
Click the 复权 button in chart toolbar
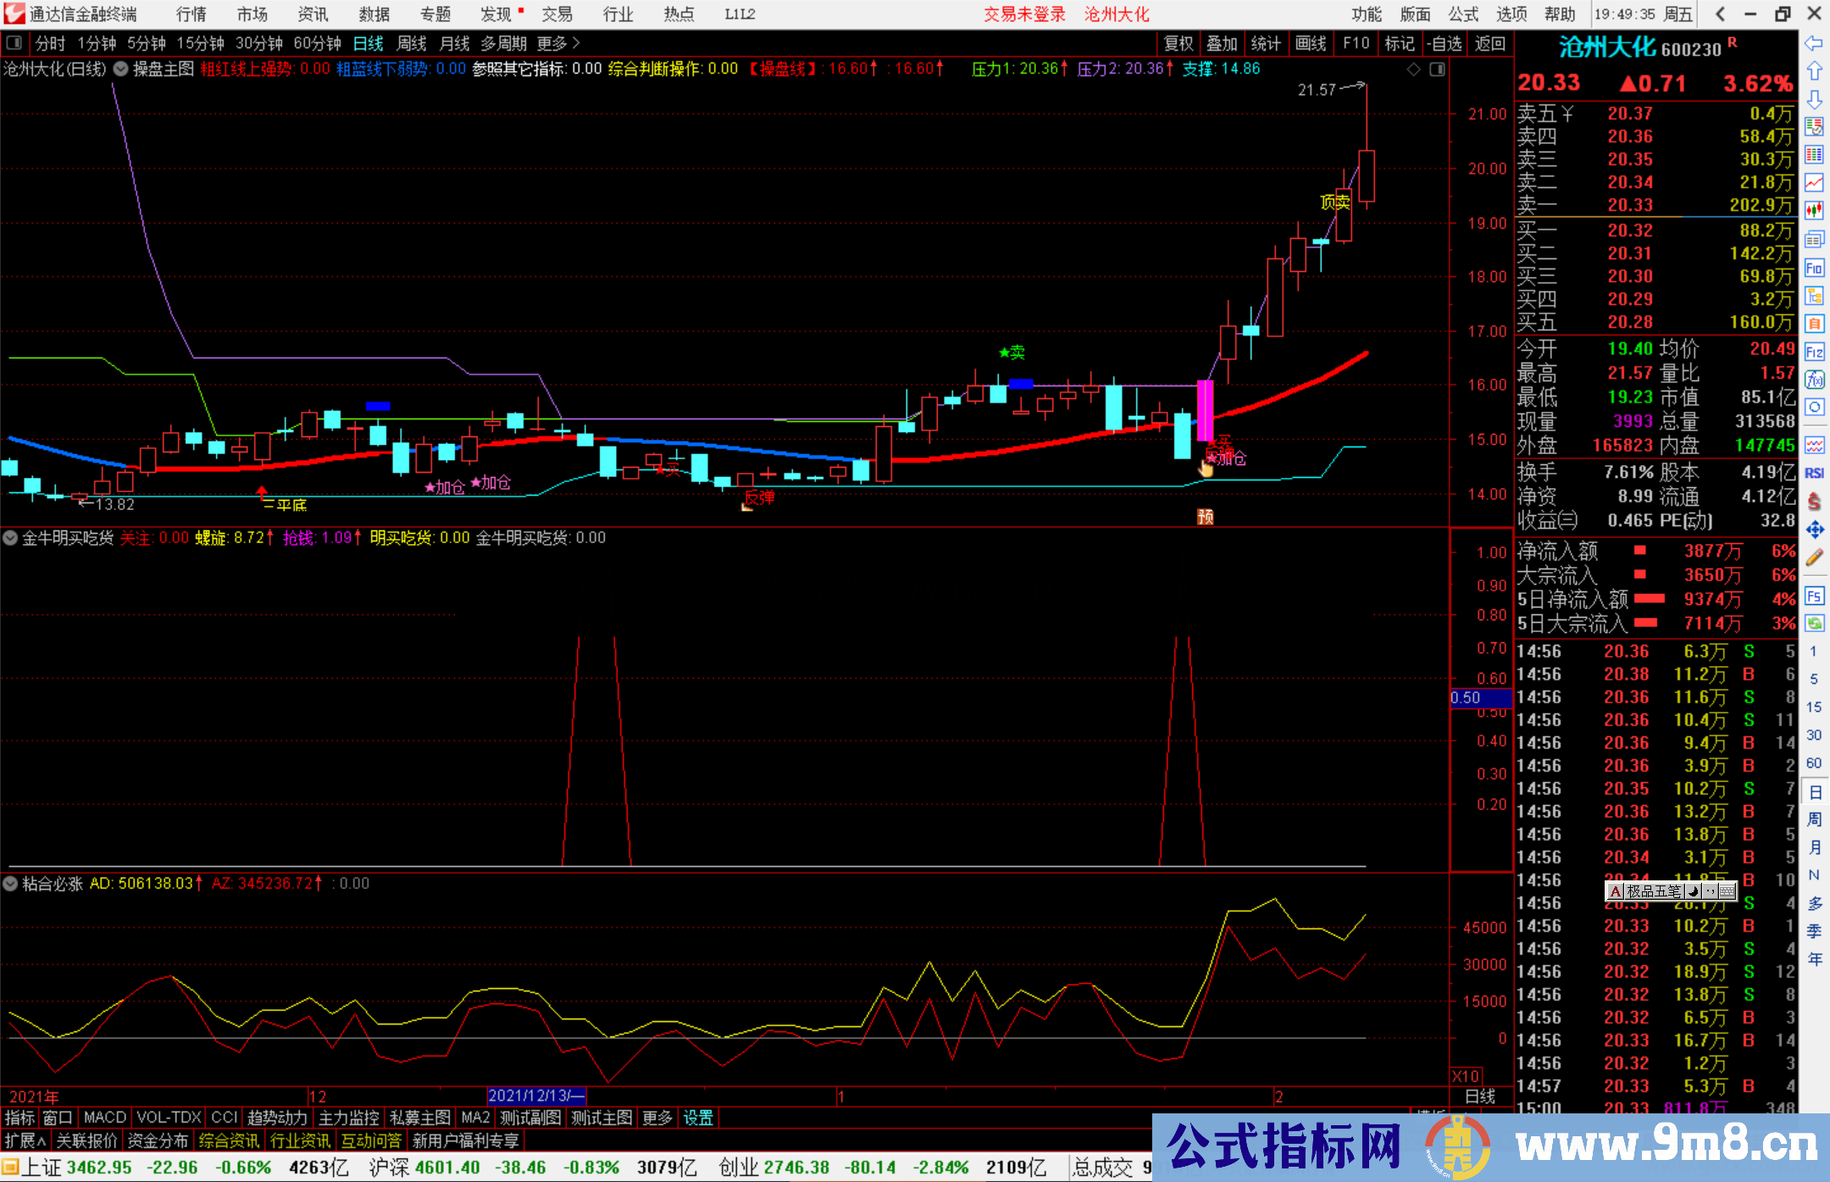[1178, 43]
